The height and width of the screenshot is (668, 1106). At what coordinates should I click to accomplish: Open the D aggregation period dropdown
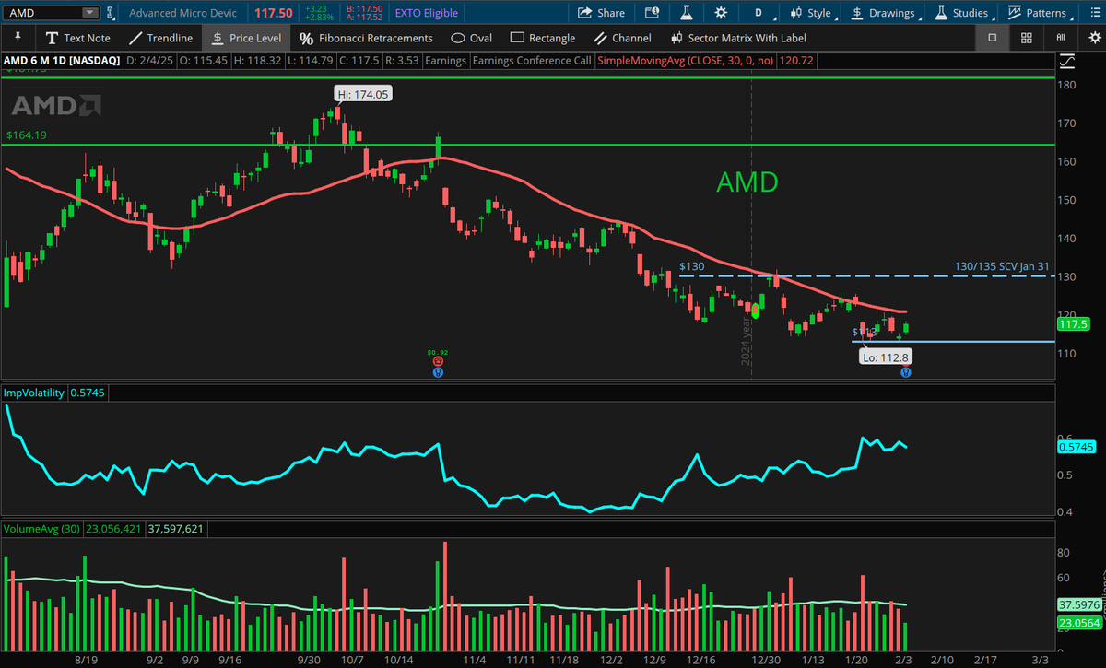[x=763, y=13]
